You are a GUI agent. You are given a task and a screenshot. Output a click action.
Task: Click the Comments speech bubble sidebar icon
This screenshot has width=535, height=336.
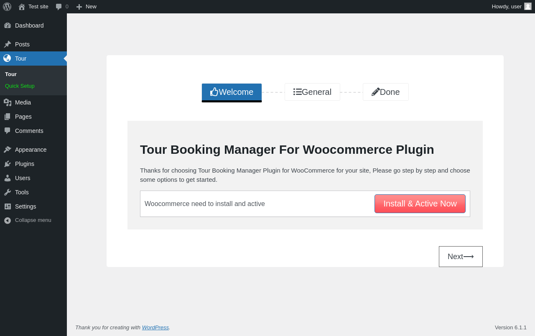8,131
